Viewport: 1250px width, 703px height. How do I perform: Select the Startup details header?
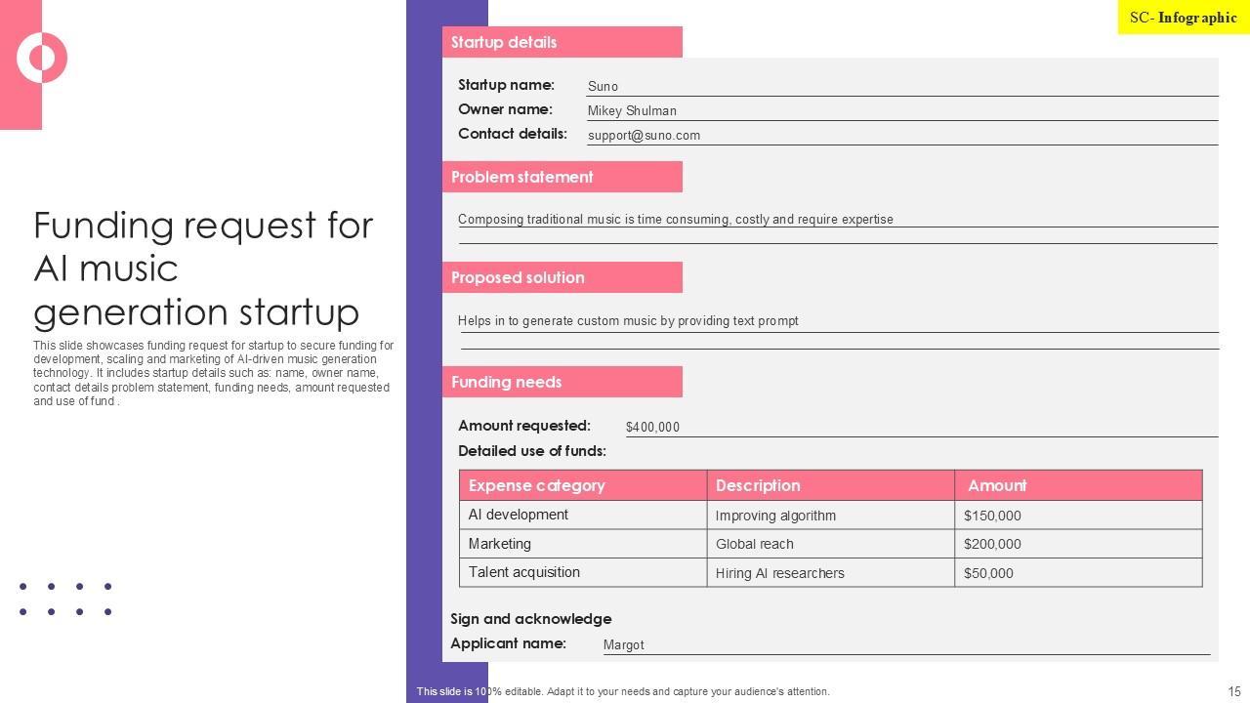tap(562, 42)
